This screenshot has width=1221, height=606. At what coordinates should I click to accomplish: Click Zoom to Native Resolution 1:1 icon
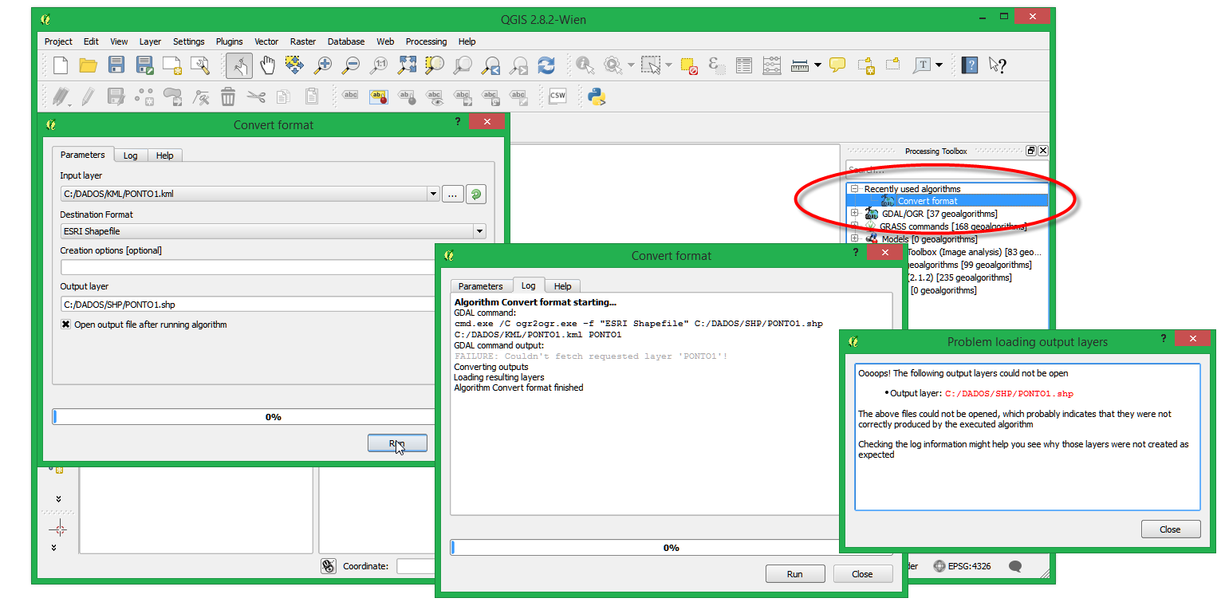[379, 65]
